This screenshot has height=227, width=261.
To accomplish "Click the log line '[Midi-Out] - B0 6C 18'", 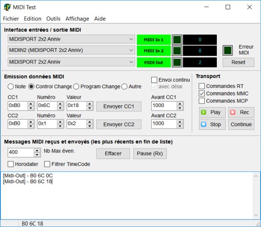I will pyautogui.click(x=28, y=182).
